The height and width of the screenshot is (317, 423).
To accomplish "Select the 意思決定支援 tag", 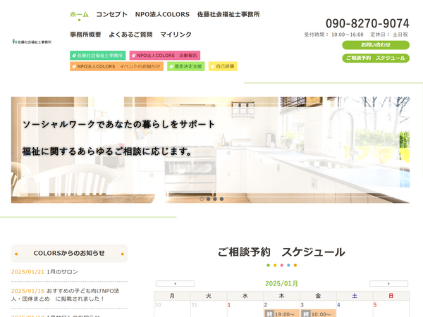I will (x=186, y=66).
